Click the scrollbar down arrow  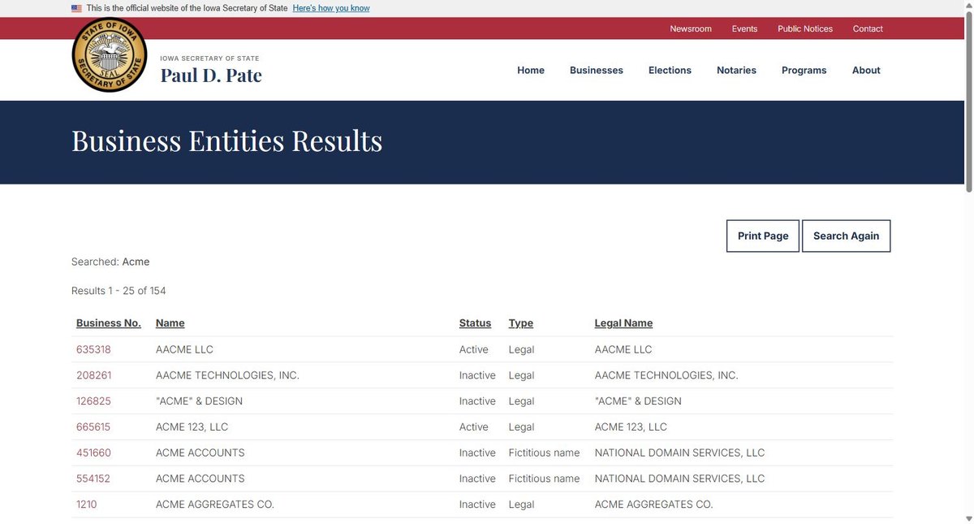click(968, 518)
